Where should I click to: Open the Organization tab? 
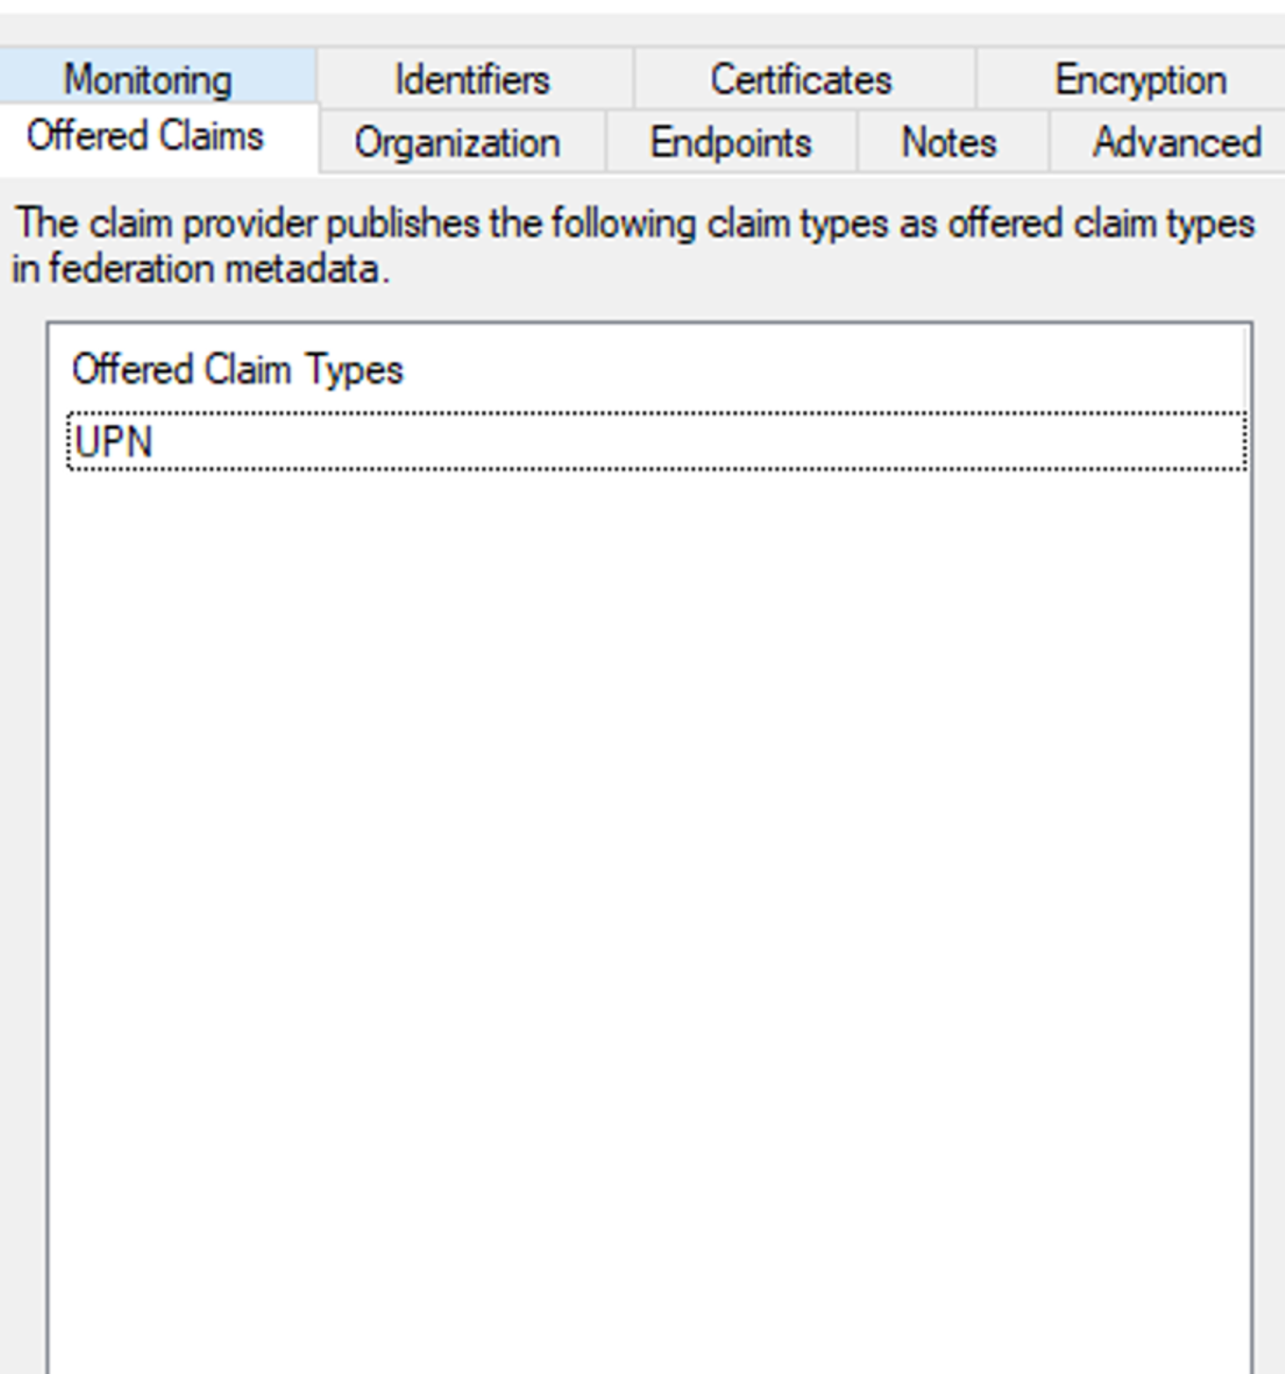457,143
